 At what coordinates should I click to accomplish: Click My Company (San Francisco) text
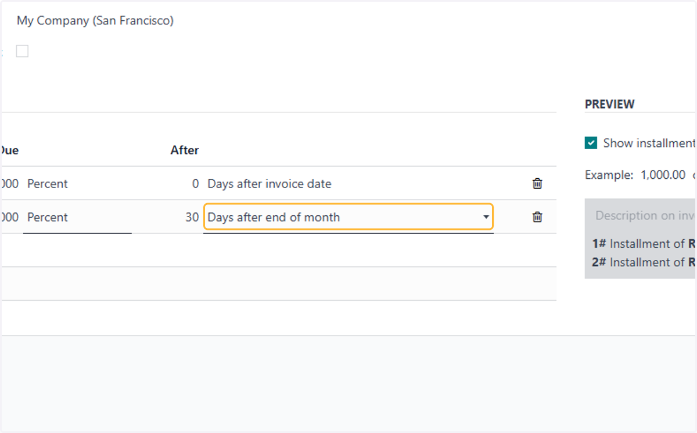[x=95, y=20]
